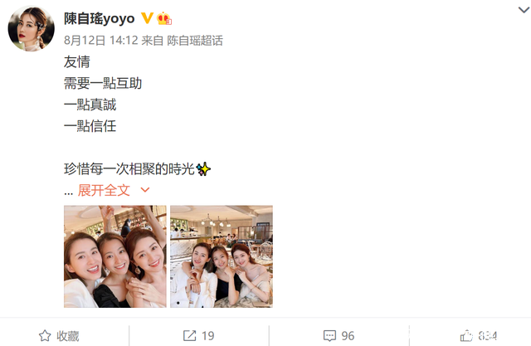
Task: Click the orange V verification badge
Action: (147, 18)
